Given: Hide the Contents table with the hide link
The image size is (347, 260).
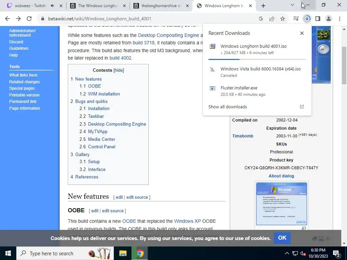Looking at the screenshot, I should tap(119, 70).
